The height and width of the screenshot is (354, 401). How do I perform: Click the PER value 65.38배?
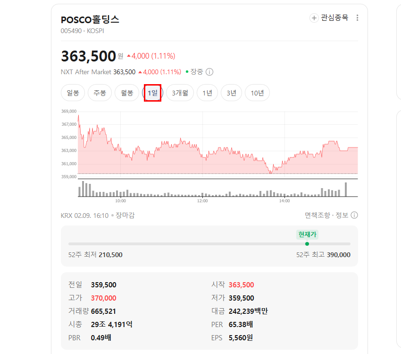click(241, 325)
